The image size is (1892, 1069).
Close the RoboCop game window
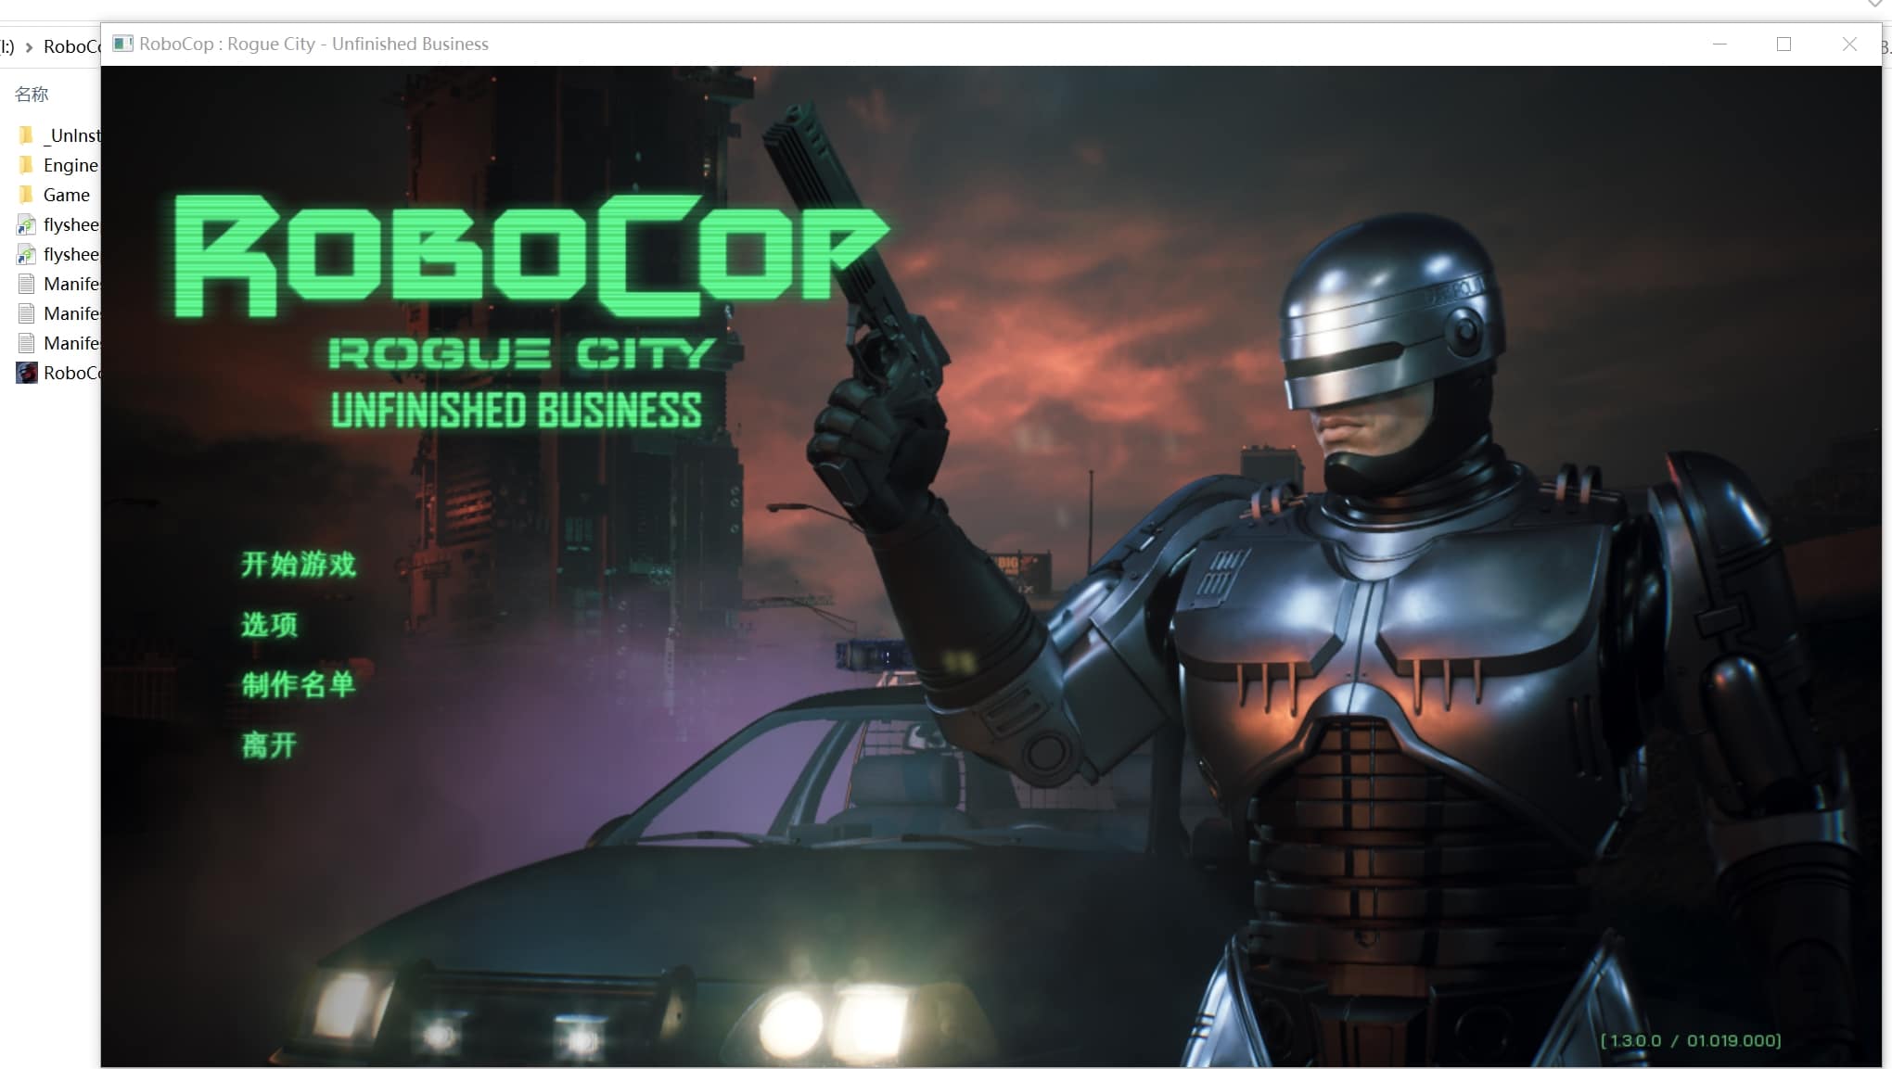1849,44
